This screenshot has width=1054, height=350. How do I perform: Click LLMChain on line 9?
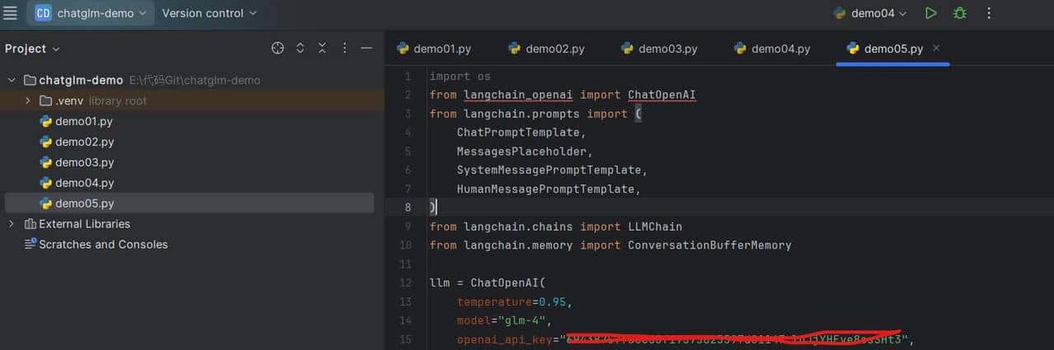pos(655,226)
